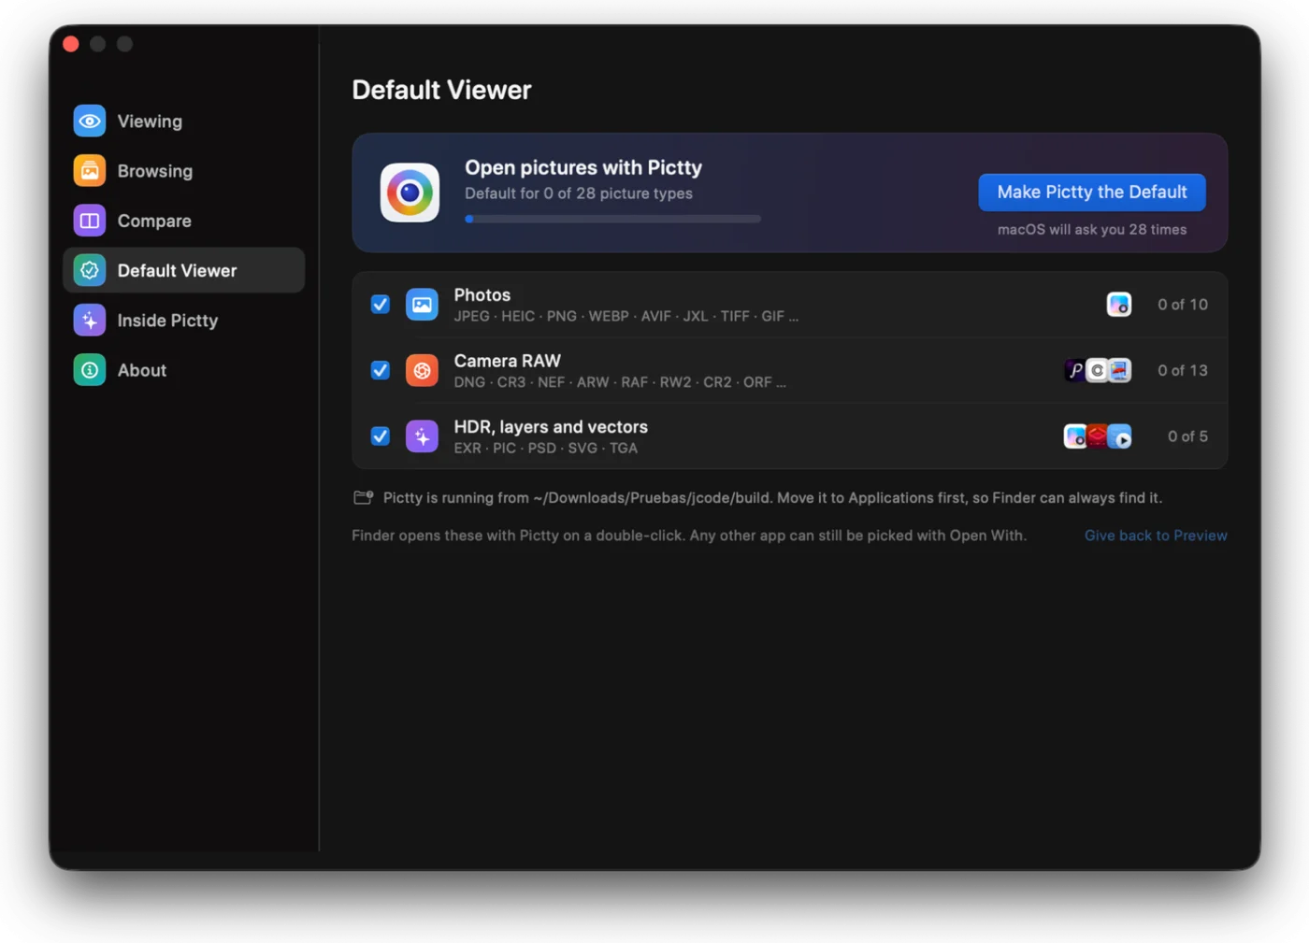Click the "Default Viewer" page heading
The width and height of the screenshot is (1309, 943).
[x=441, y=91]
